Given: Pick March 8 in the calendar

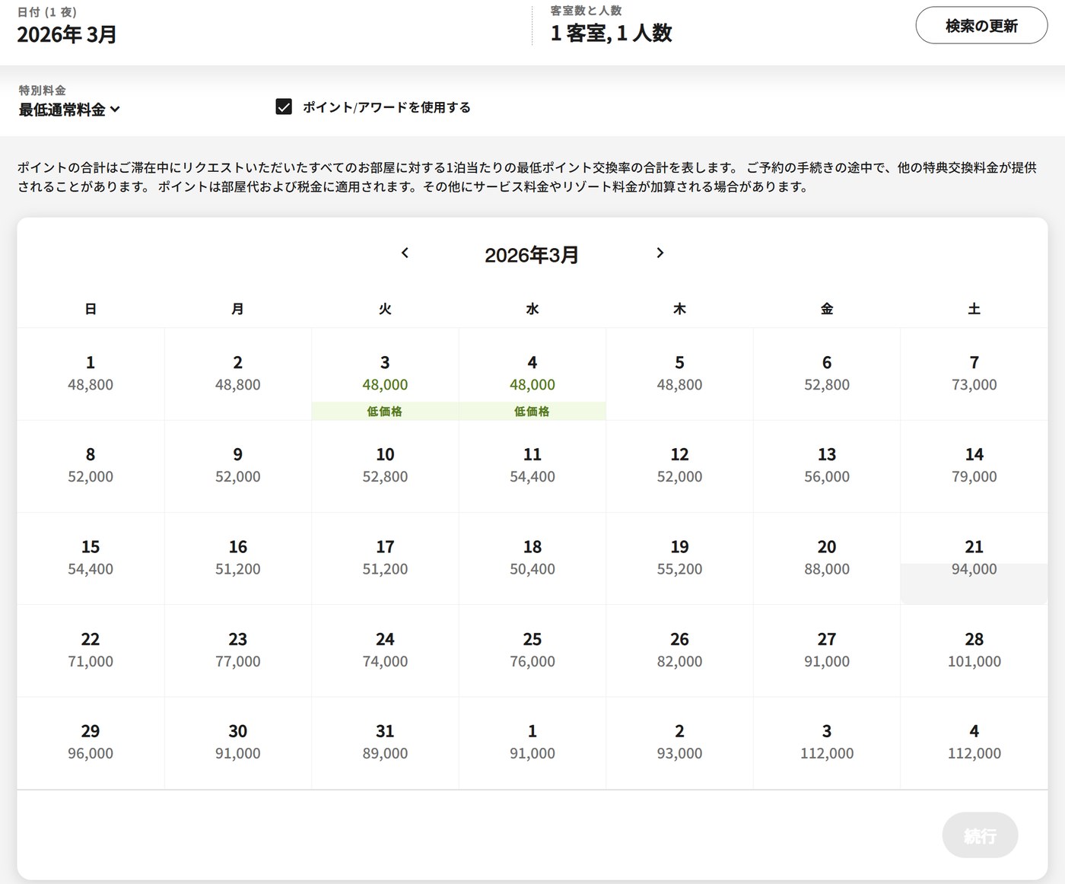Looking at the screenshot, I should (x=91, y=466).
